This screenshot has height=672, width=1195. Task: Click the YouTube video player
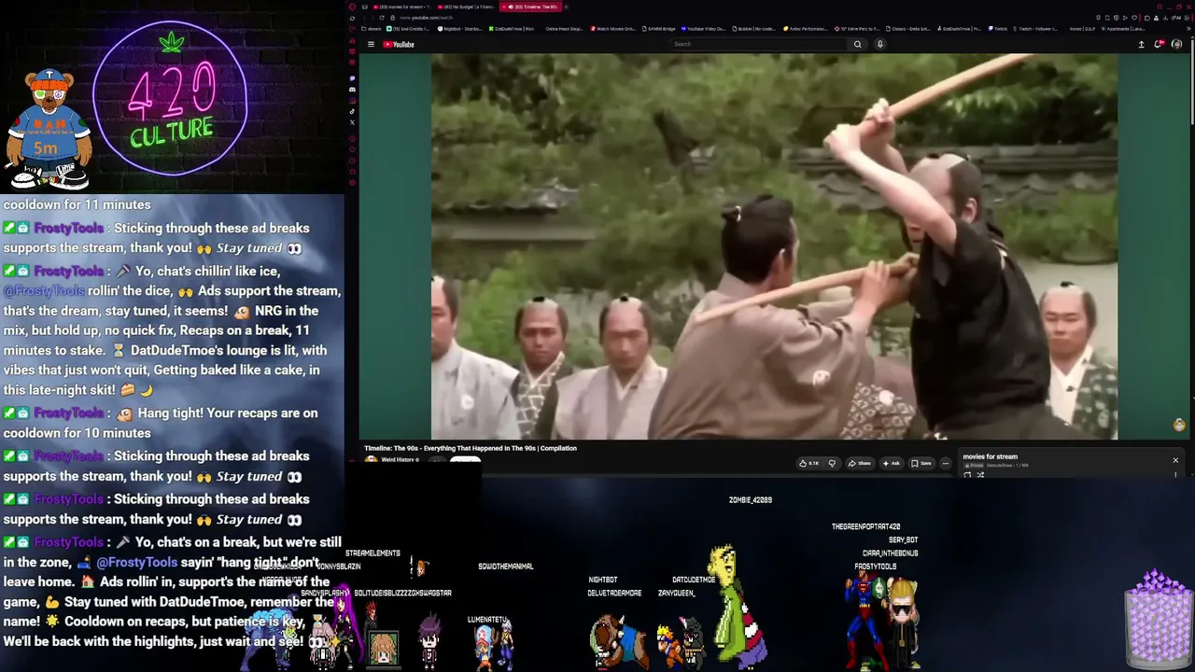click(774, 246)
